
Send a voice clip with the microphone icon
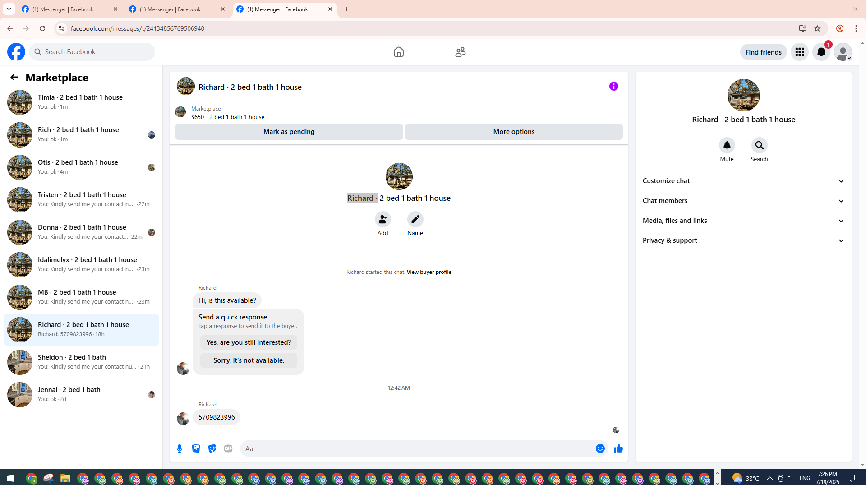coord(180,448)
